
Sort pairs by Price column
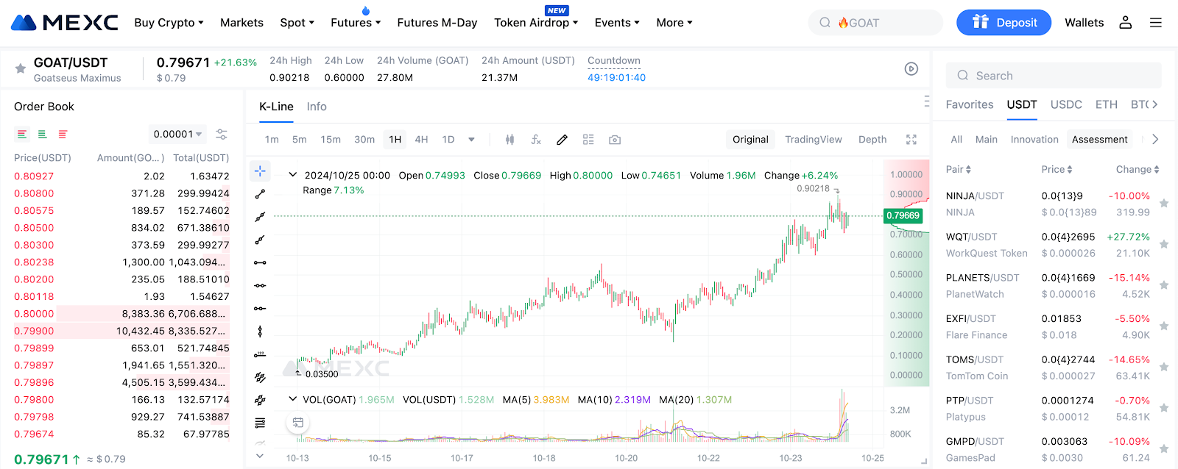coord(1057,169)
